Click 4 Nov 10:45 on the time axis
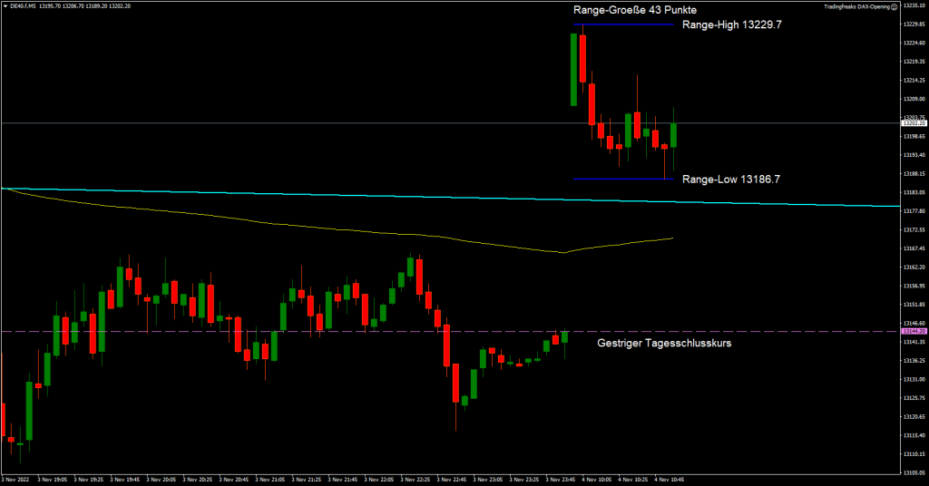 tap(669, 479)
